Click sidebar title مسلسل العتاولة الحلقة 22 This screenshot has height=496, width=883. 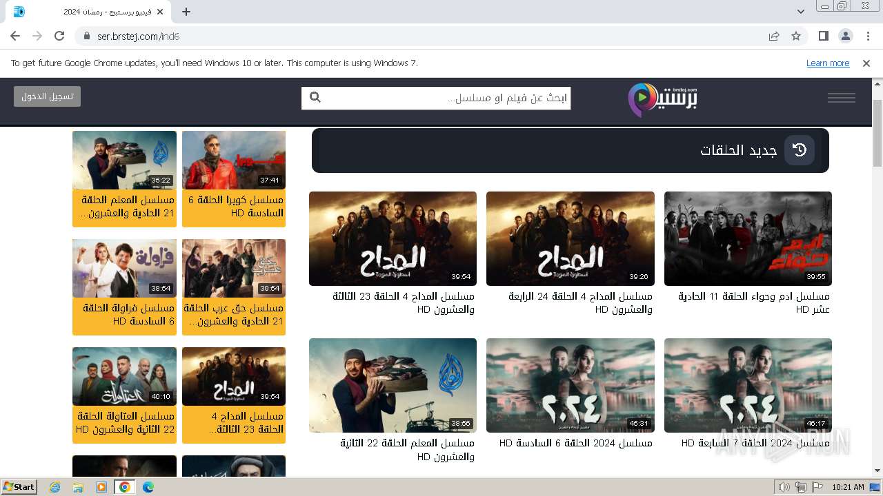(125, 423)
